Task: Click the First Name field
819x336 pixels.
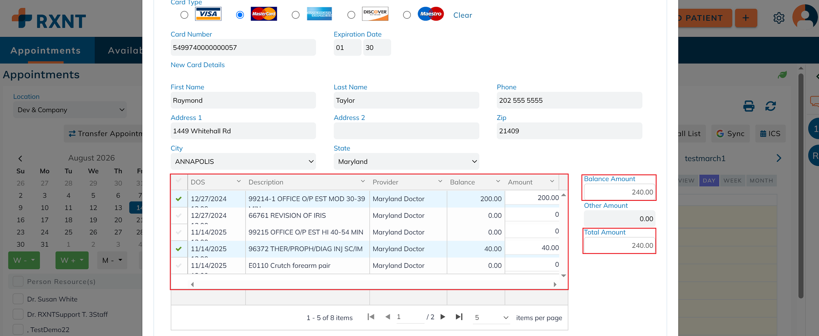Action: tap(243, 100)
